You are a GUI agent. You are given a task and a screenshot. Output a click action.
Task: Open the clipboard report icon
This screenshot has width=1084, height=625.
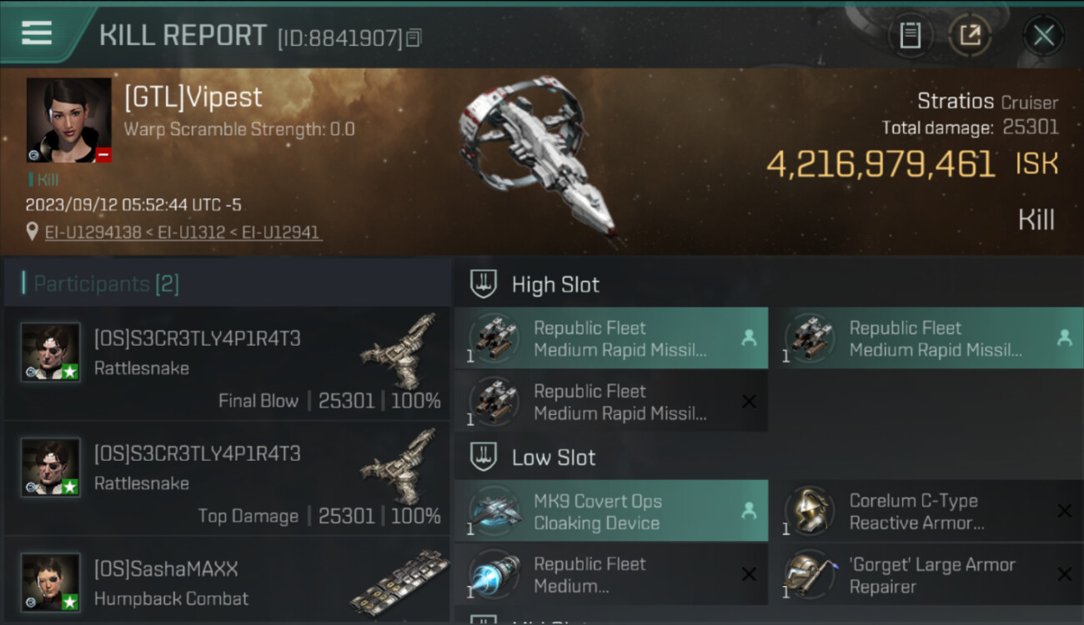(x=910, y=35)
